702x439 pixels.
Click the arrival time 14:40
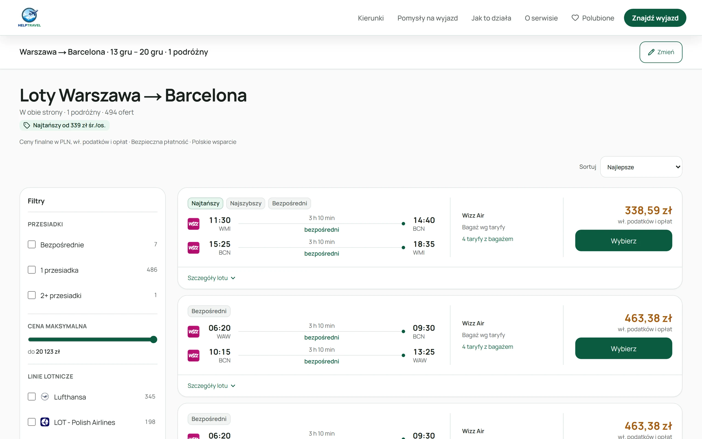424,220
